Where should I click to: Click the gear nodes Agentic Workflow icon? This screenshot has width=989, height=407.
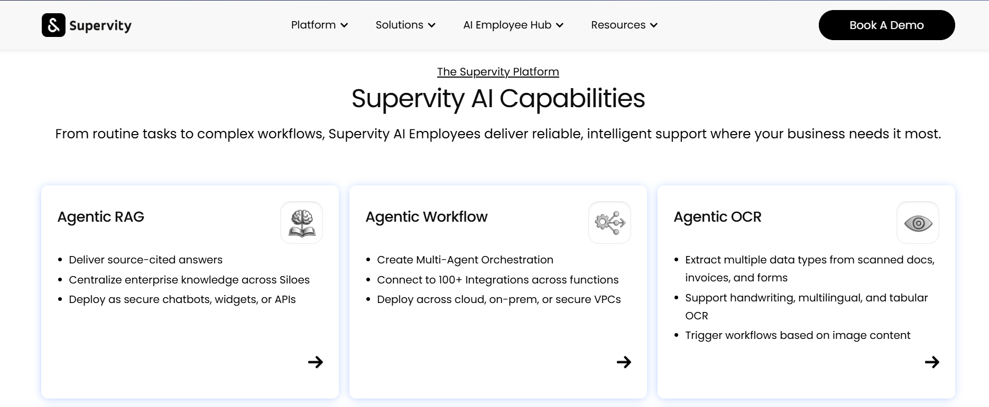[609, 223]
